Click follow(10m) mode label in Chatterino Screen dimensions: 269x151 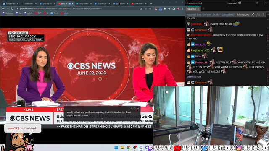click(243, 15)
